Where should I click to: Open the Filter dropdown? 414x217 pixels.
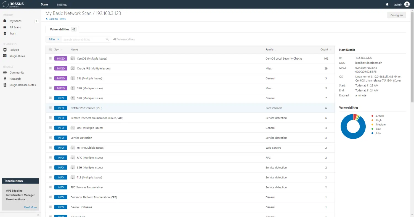point(54,39)
